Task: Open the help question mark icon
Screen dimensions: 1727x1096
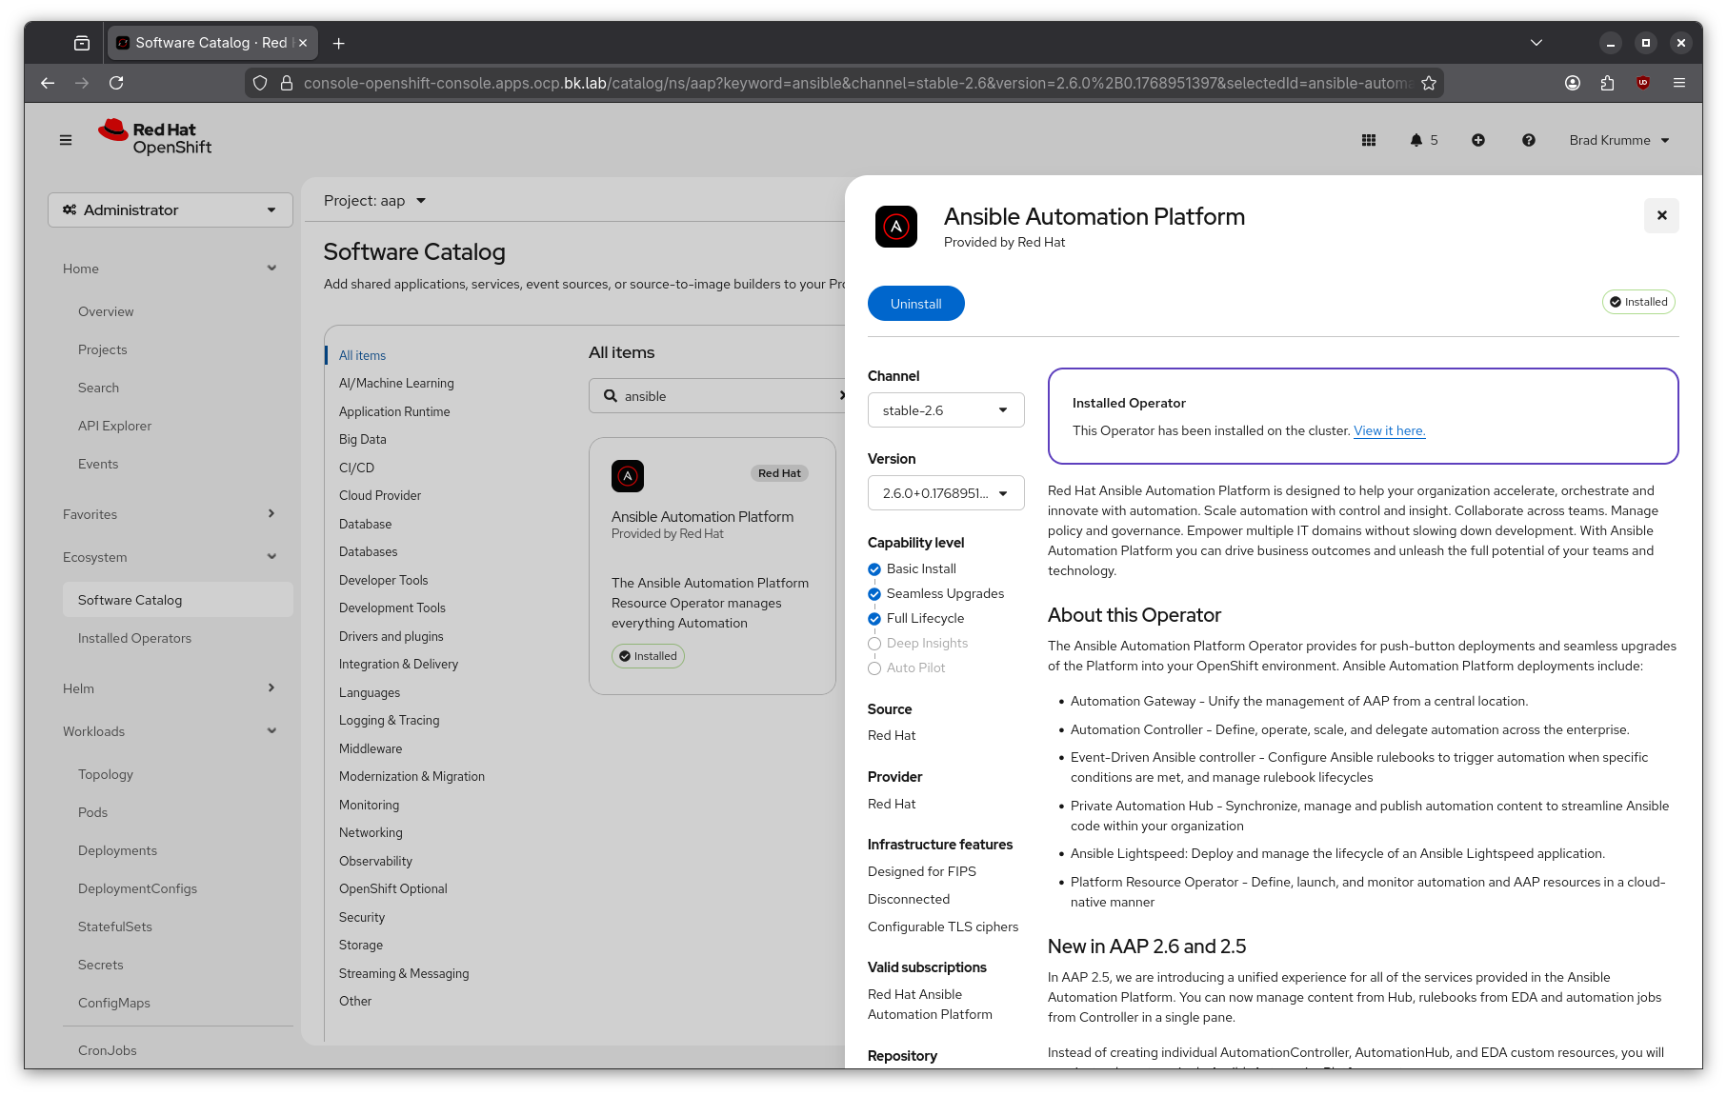Action: (x=1529, y=140)
